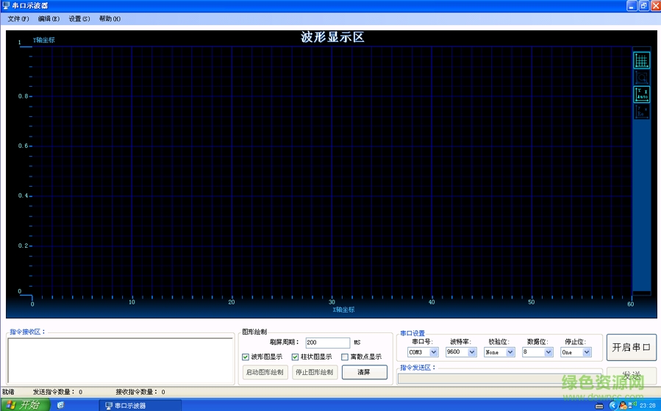Click the security shield tray icon
This screenshot has width=661, height=411.
pos(623,405)
